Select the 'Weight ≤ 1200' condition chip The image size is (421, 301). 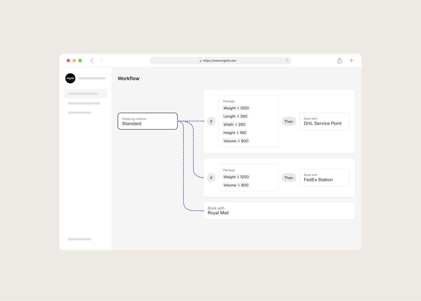click(236, 108)
